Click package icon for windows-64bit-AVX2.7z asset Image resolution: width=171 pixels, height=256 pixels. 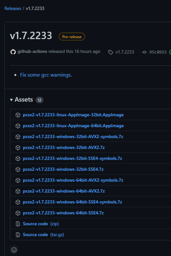[18, 191]
